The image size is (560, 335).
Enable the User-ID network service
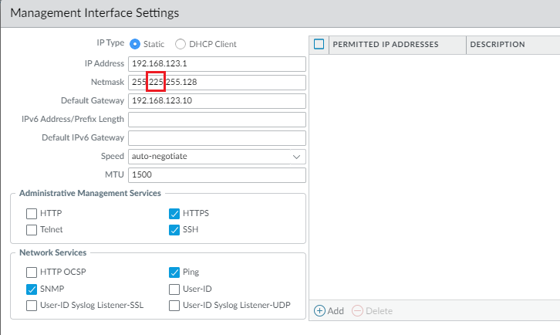[x=174, y=289]
